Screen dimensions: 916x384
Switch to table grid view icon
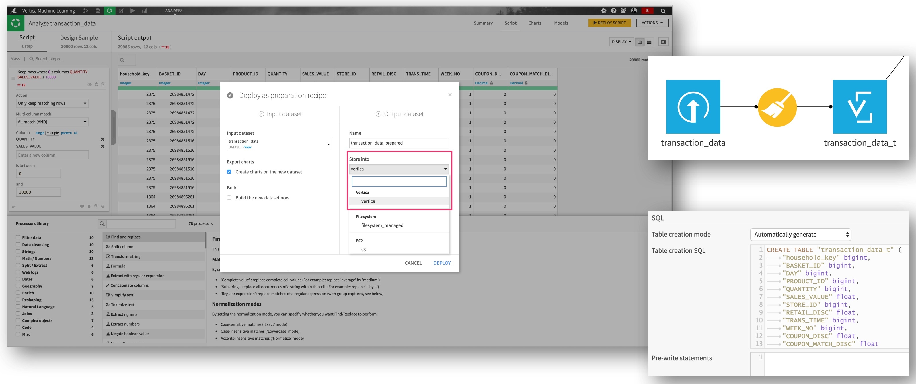[639, 42]
